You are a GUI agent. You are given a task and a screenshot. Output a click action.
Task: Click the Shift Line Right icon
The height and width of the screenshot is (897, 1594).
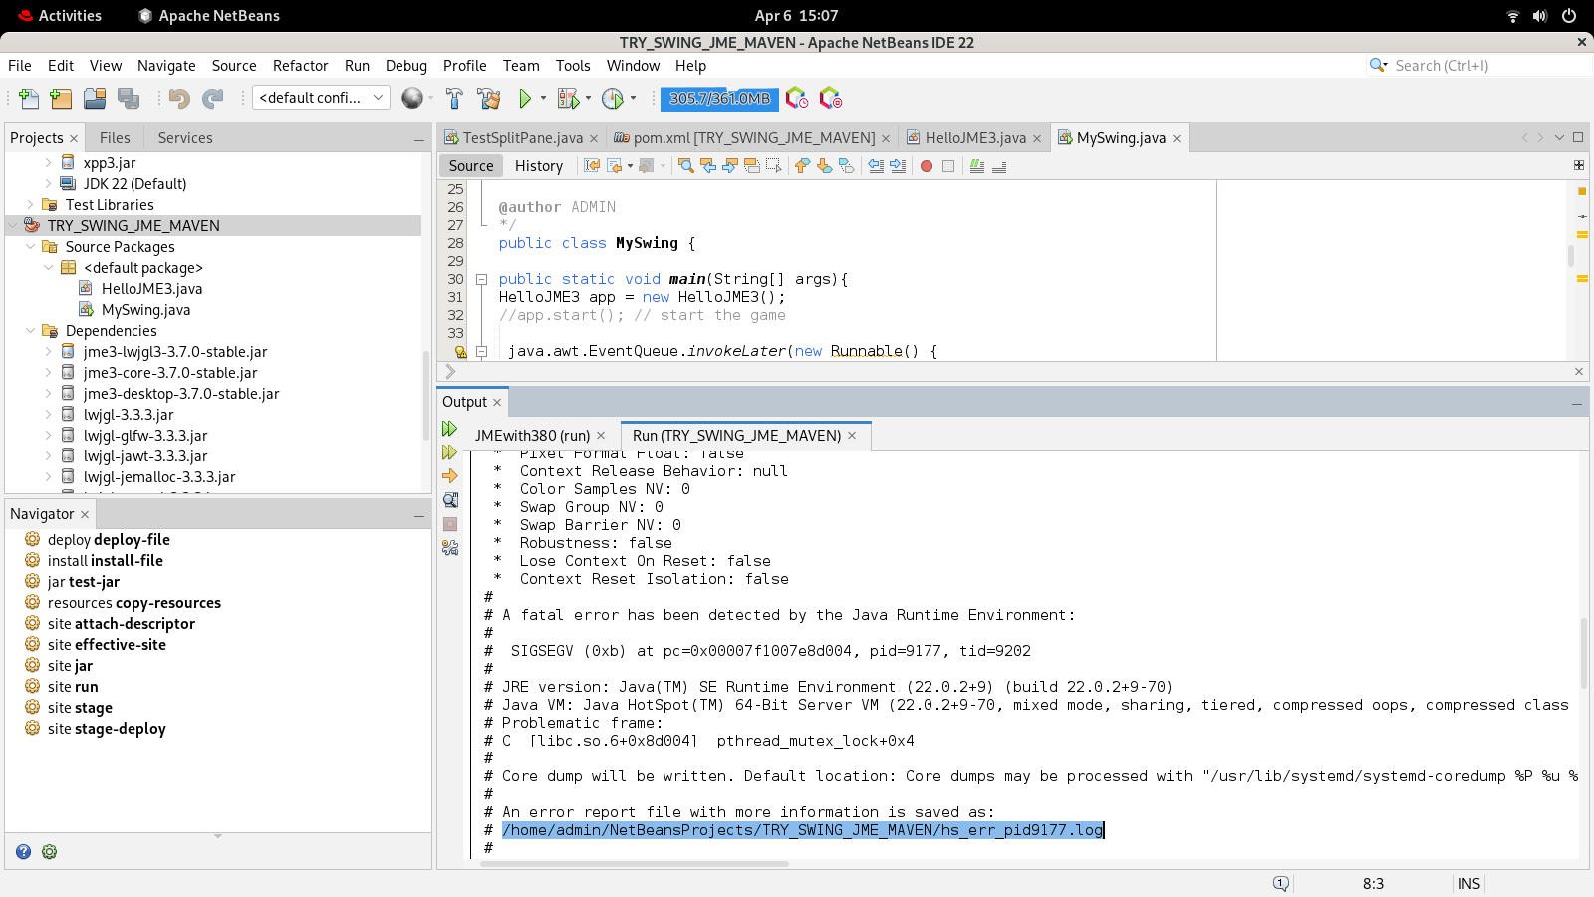[898, 166]
